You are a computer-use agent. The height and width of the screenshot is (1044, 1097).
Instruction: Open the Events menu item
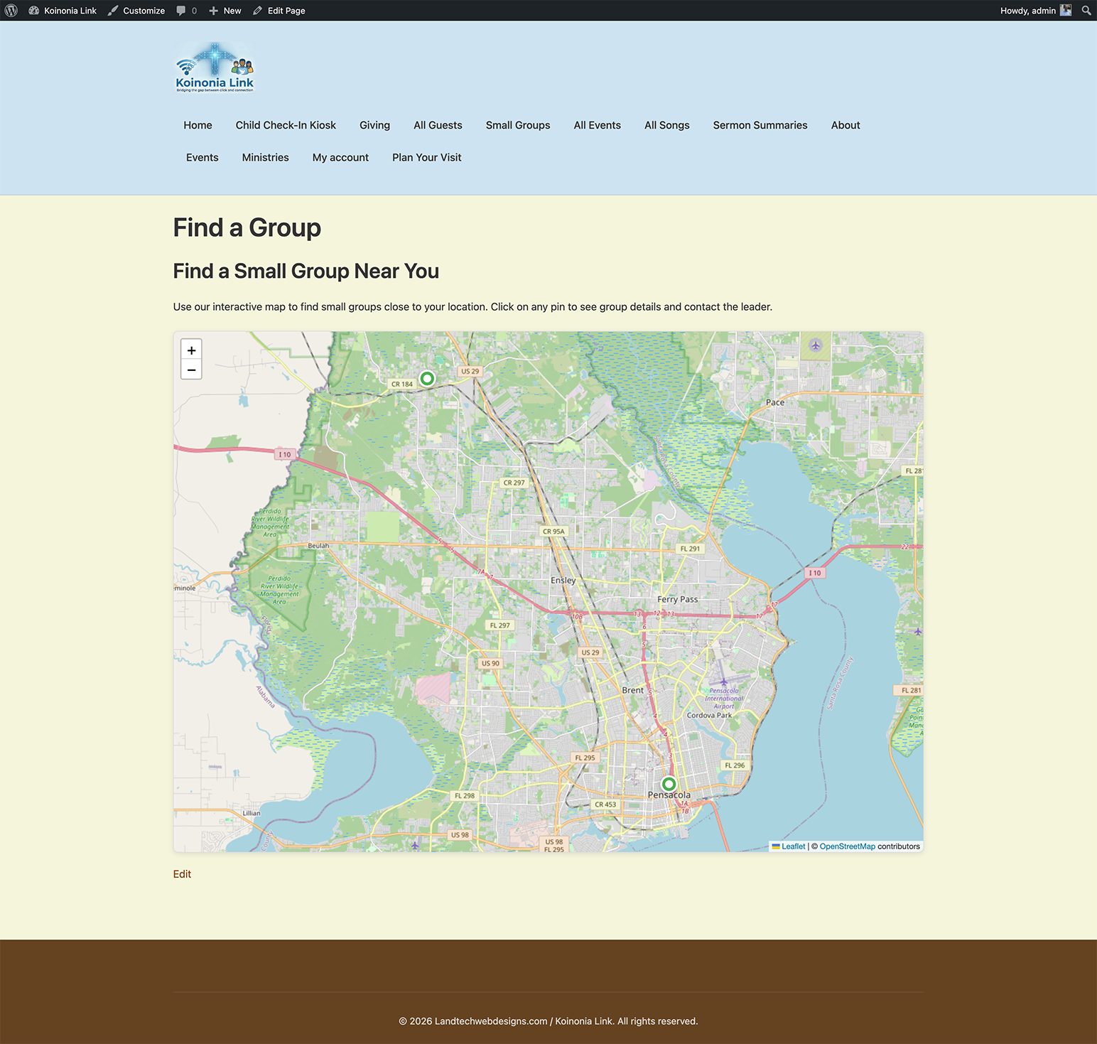pos(202,157)
